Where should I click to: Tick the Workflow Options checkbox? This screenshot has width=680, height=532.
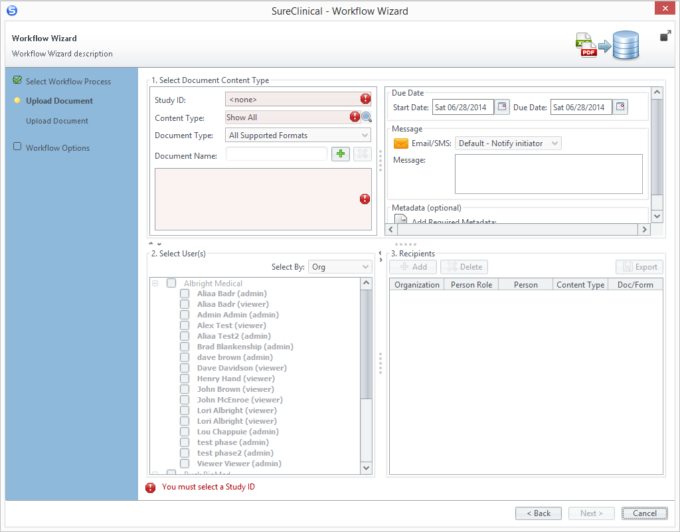[x=17, y=147]
